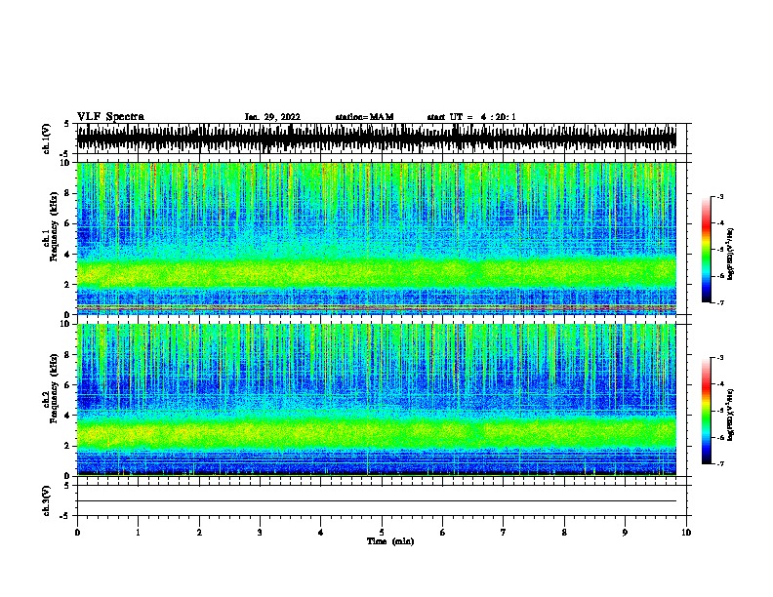This screenshot has height=597, width=773.
Task: Click time axis tick label "2"
Action: (x=199, y=533)
